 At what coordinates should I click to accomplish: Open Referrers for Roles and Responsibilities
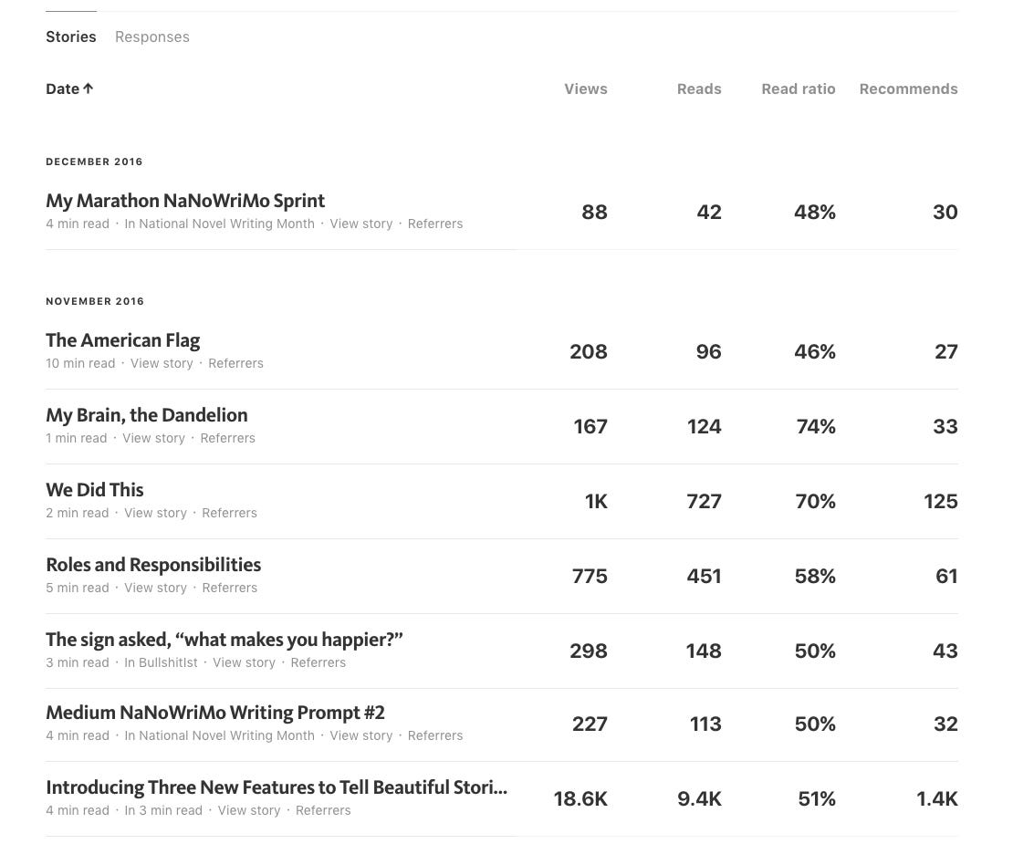tap(230, 588)
